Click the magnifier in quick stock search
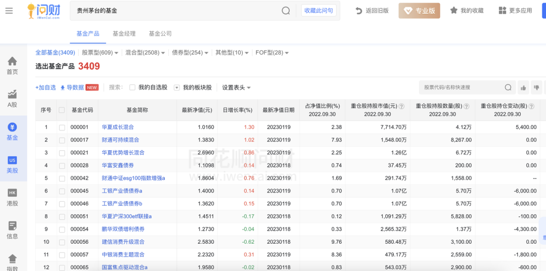 (508, 87)
